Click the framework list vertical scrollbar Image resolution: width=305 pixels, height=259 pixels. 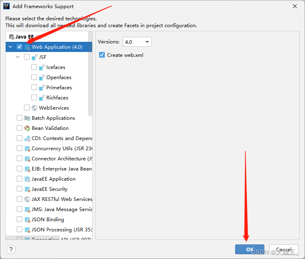[90, 73]
